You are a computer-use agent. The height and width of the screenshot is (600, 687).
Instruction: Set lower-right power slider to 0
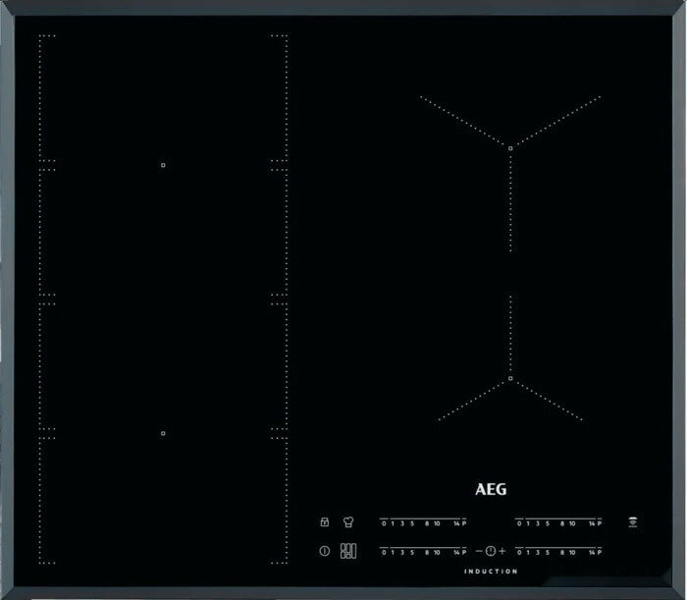519,552
